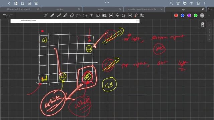Open search with the magnifier icon

pyautogui.click(x=171, y=3)
